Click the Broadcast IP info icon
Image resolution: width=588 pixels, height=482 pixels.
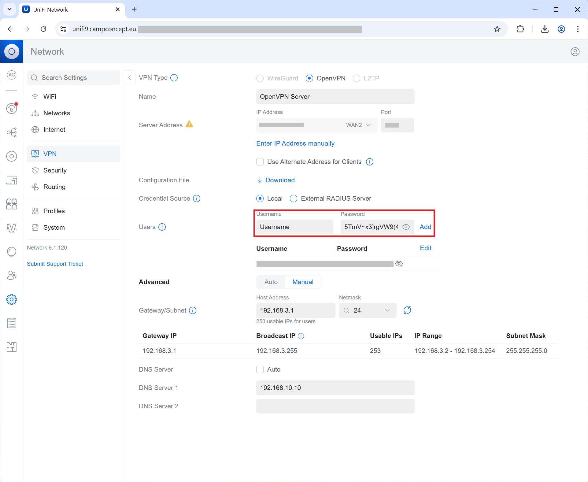pyautogui.click(x=301, y=336)
